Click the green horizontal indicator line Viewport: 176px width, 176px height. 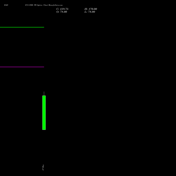[22, 27]
